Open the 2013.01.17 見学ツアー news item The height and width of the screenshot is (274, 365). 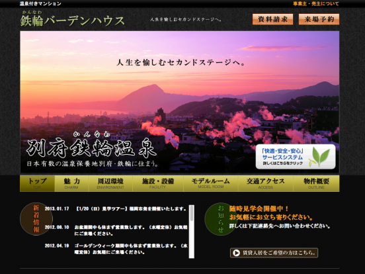click(116, 208)
